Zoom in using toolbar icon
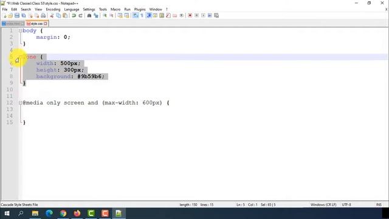Image resolution: width=389 pixels, height=219 pixels. (x=105, y=16)
